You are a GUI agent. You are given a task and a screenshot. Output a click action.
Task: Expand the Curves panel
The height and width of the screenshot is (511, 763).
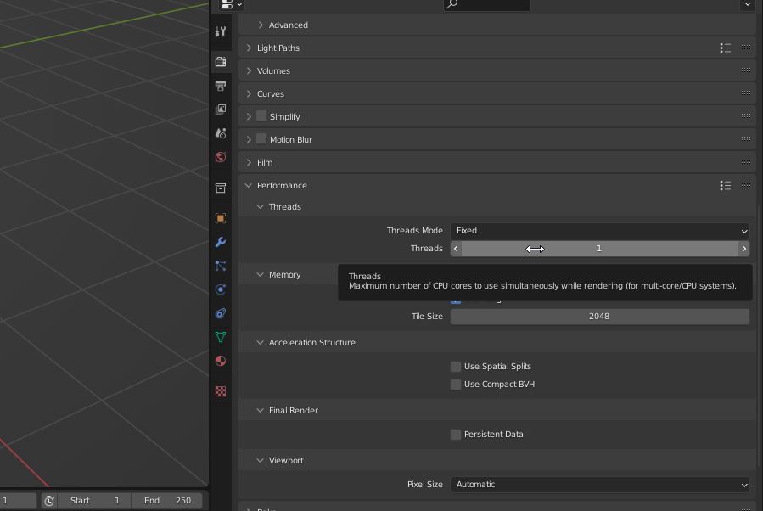250,93
